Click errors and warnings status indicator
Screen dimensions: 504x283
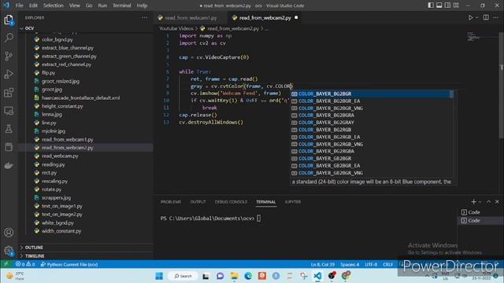tap(25, 264)
